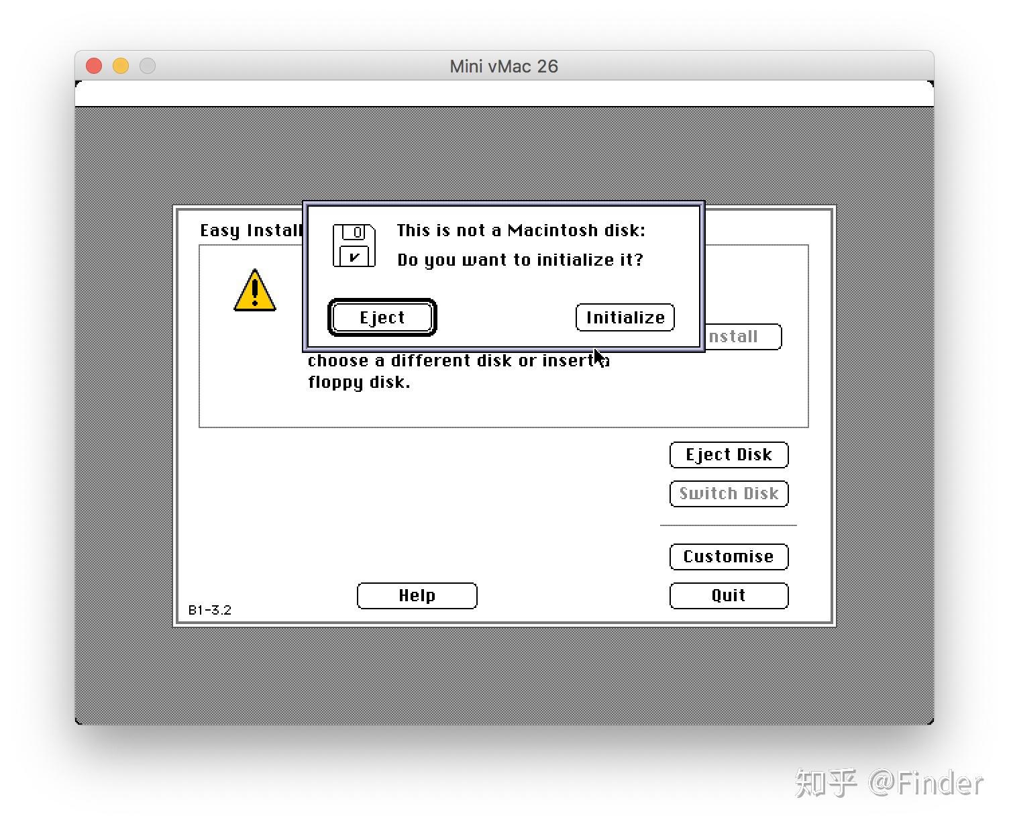Click the B1-3.2 version label
Screen dimensions: 1009x824
[210, 609]
